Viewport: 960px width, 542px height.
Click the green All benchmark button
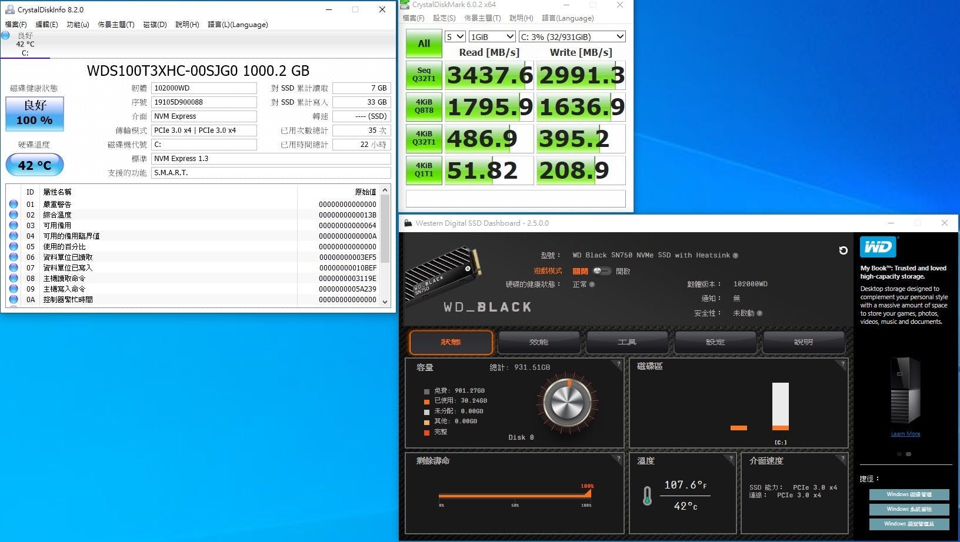tap(424, 44)
